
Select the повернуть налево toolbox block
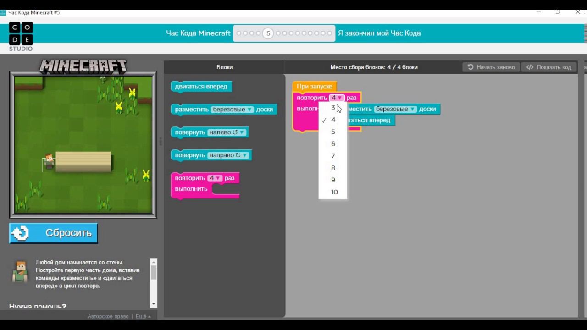pos(210,132)
